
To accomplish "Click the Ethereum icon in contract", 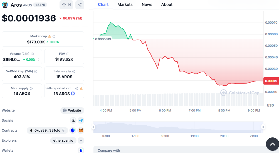I will [x=31, y=130].
